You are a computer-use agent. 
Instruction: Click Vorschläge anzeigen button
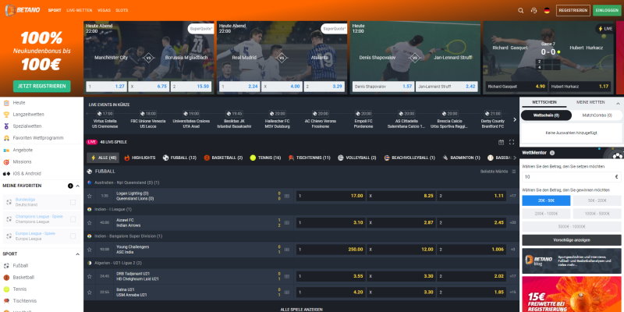coord(572,240)
